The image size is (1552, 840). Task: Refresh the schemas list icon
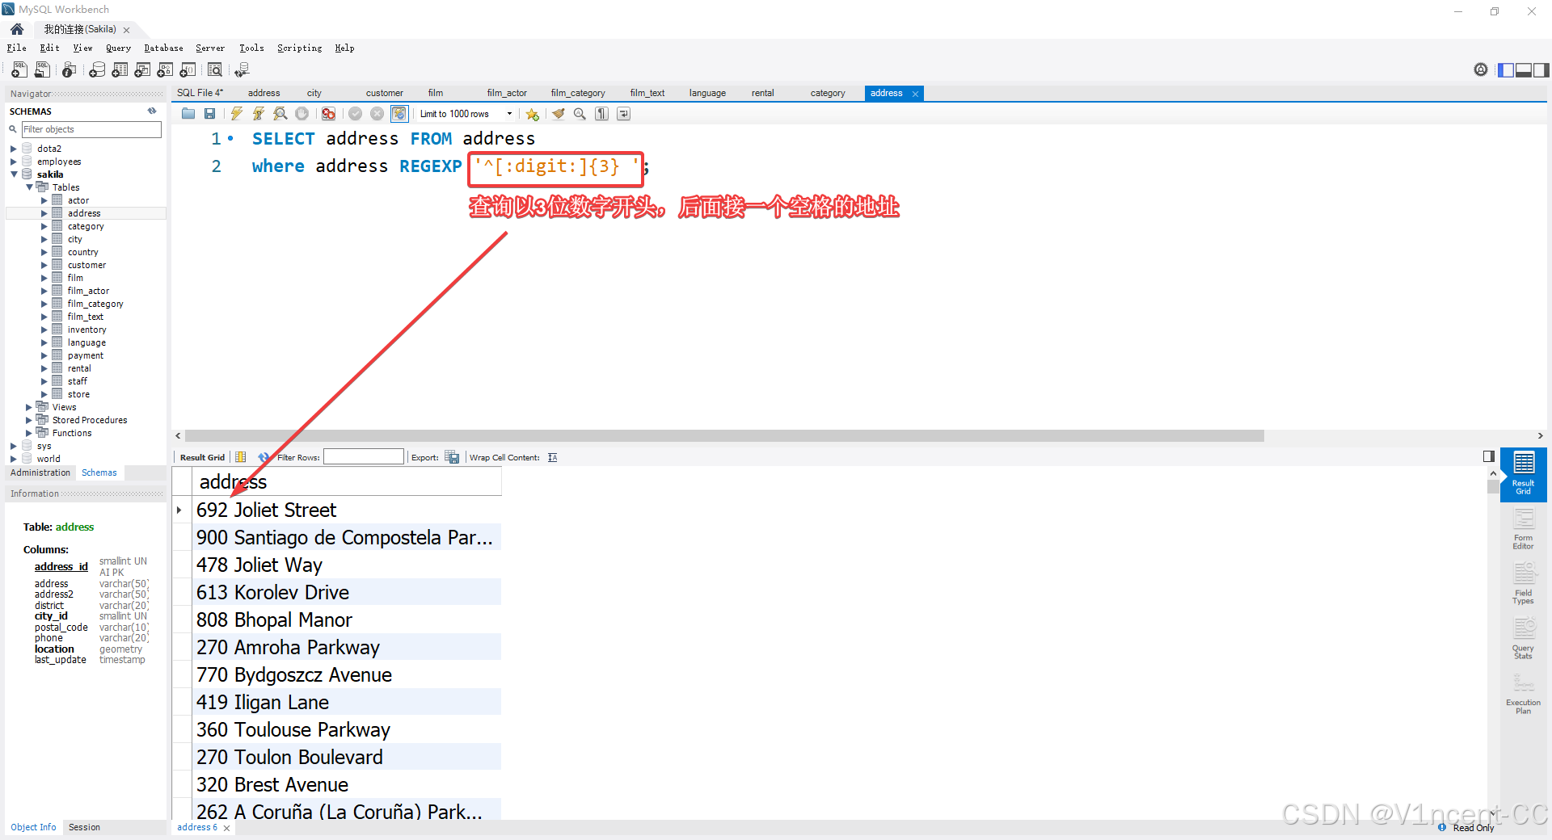tap(152, 111)
